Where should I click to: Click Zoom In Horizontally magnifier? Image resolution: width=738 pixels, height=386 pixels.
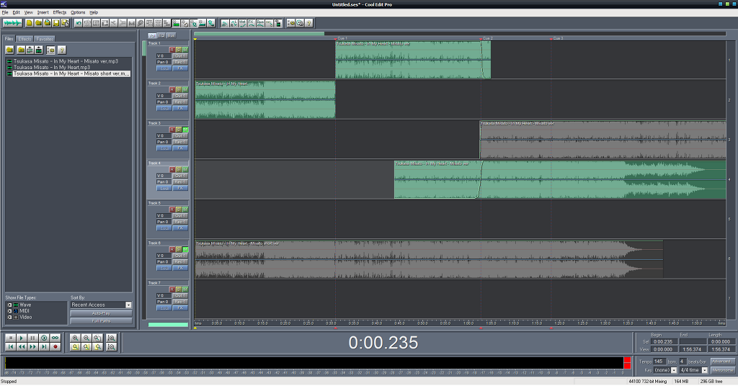[76, 337]
